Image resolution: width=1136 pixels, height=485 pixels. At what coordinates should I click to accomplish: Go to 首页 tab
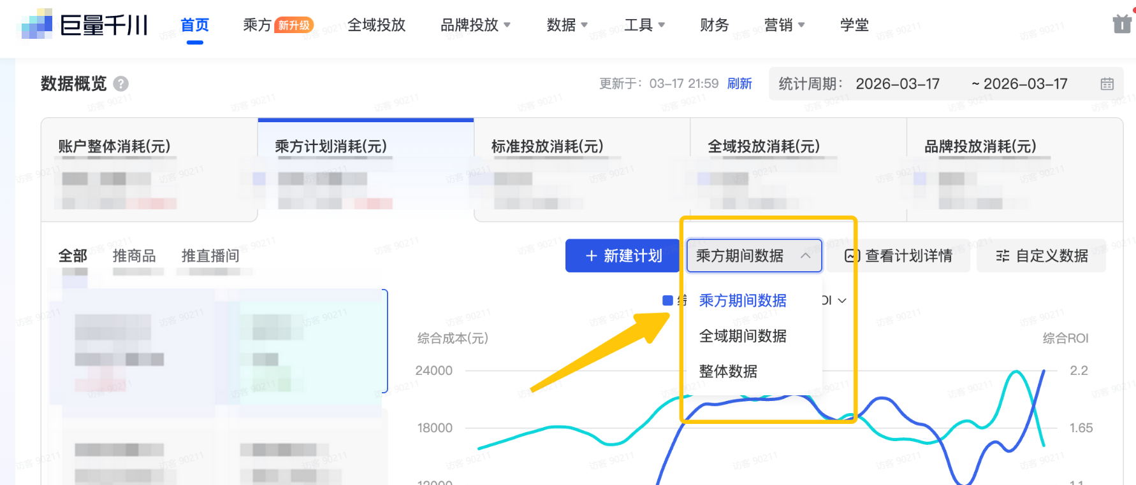(x=195, y=25)
